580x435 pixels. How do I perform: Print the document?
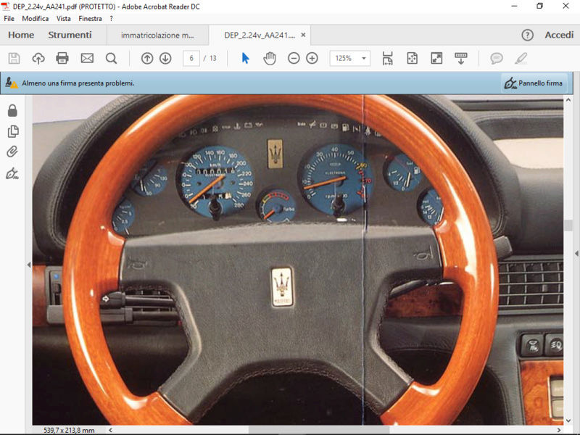pyautogui.click(x=62, y=59)
